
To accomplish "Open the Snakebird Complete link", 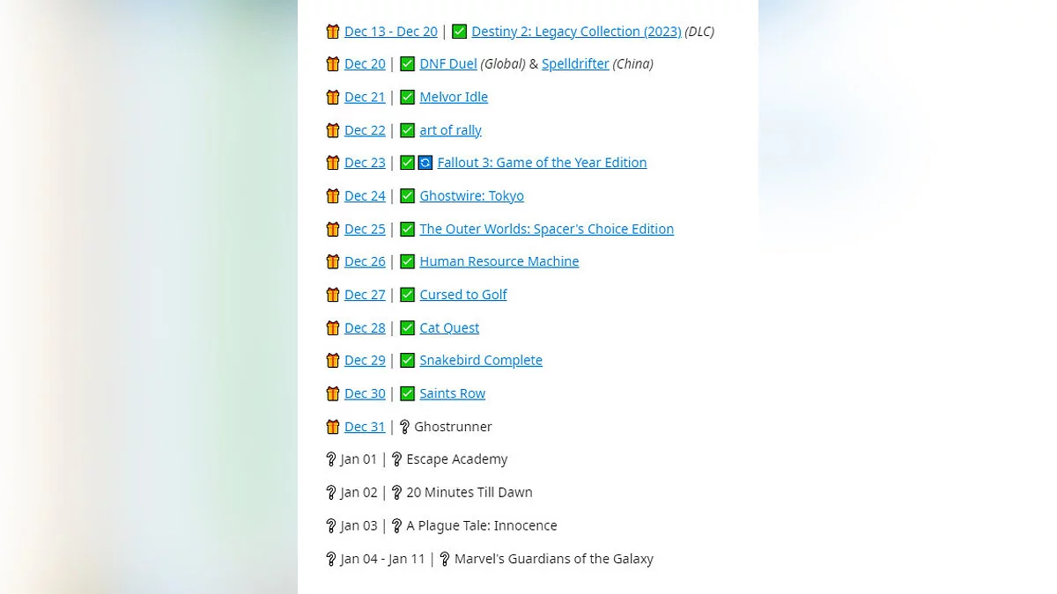I will 481,361.
